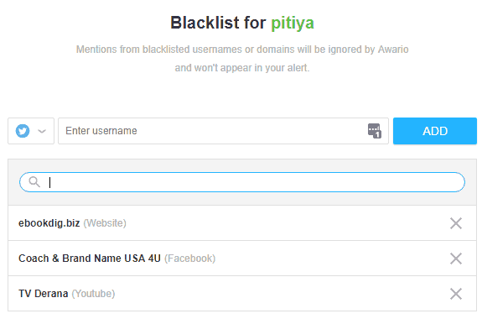Select the Coach & Brand Name USA 4U entry

click(90, 259)
